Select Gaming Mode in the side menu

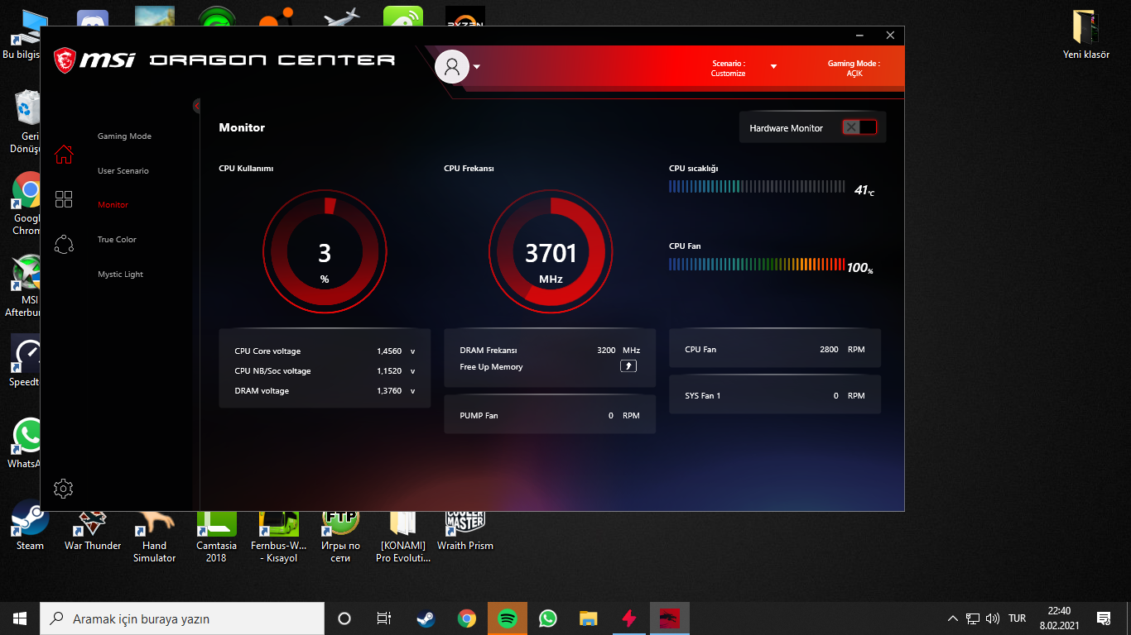124,136
